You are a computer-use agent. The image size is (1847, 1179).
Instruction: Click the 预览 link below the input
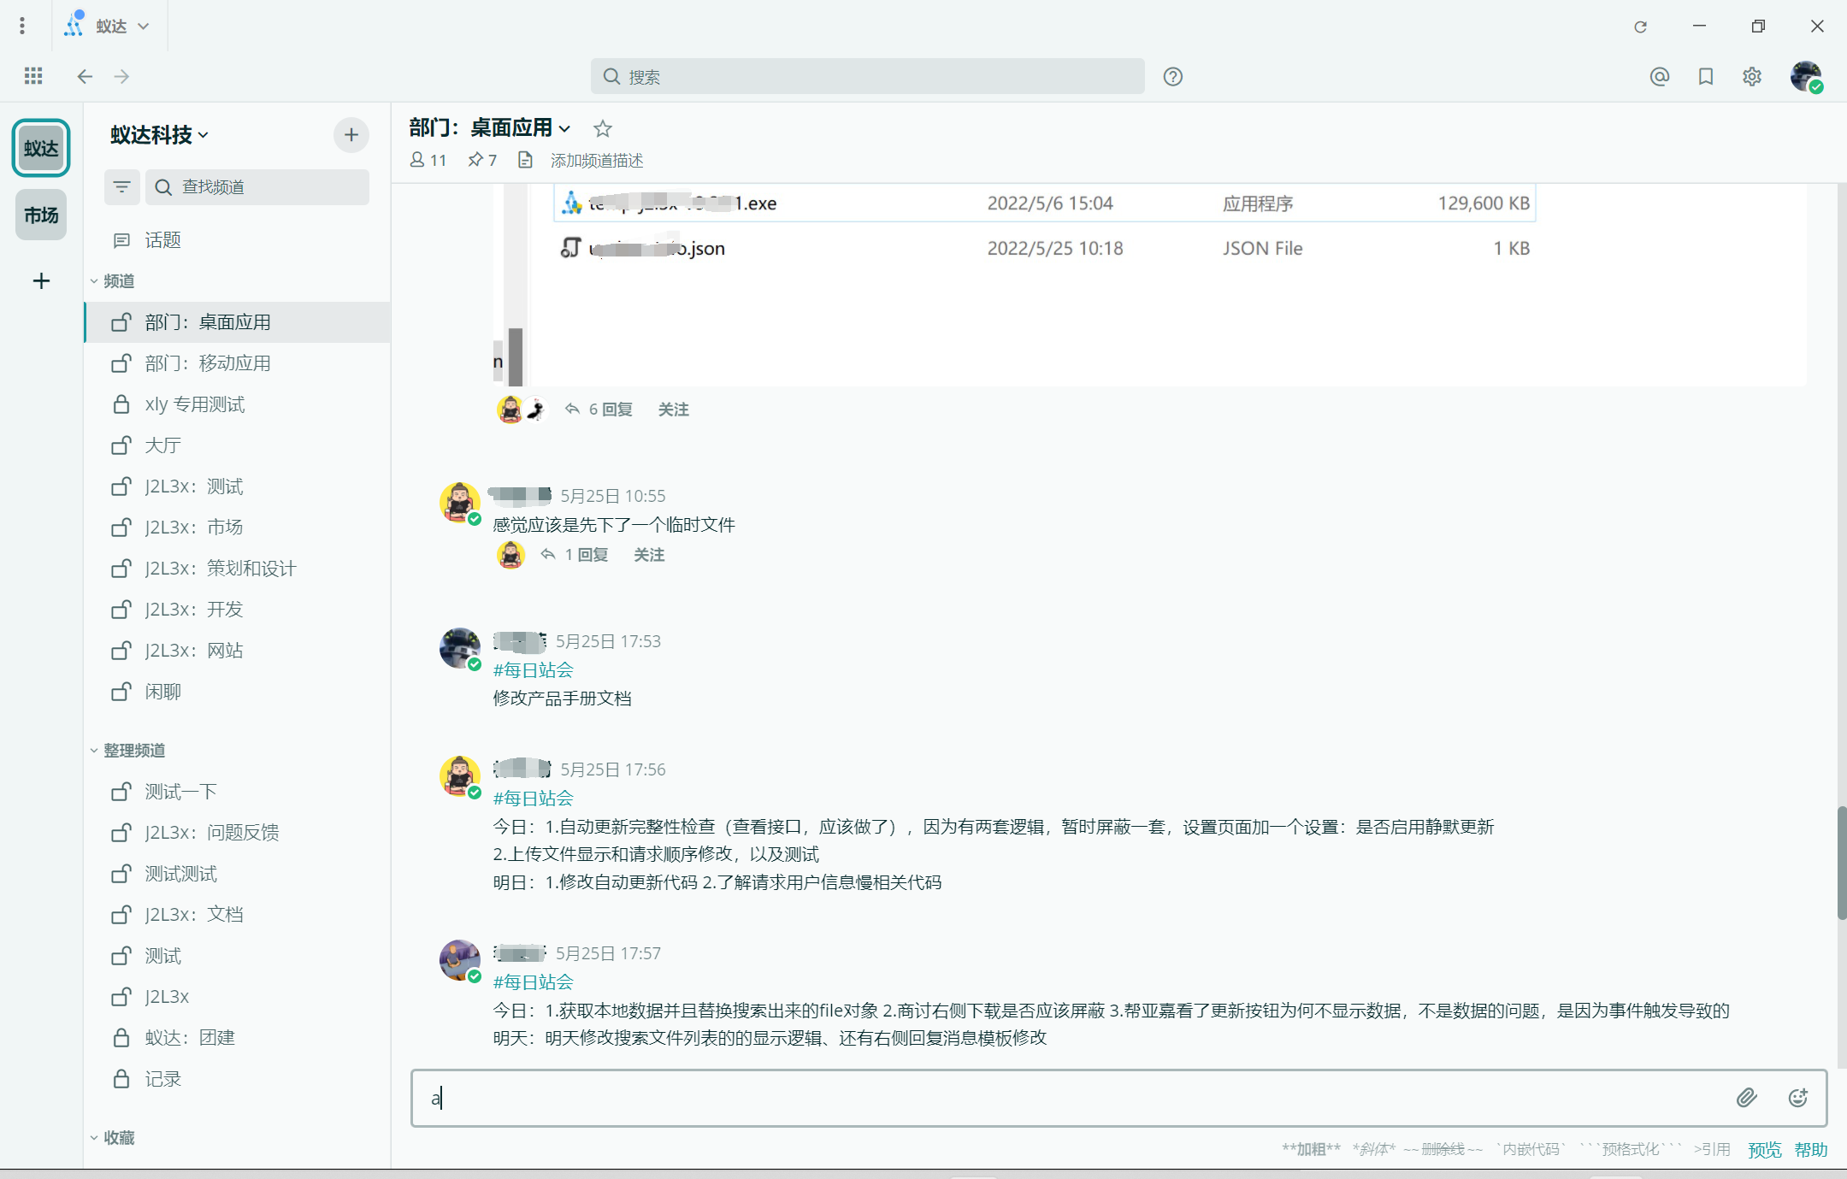(1764, 1149)
